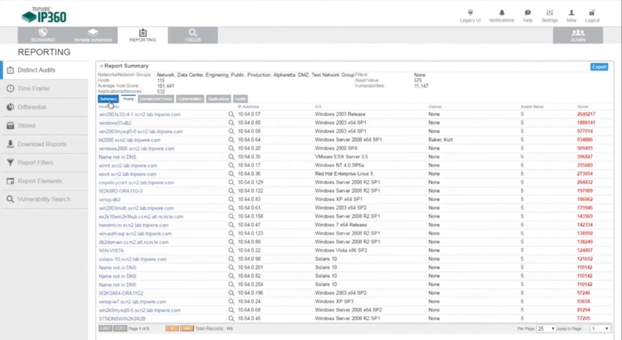Select the Vulnerabilities report tab
Image resolution: width=622 pixels, height=340 pixels.
pos(190,99)
